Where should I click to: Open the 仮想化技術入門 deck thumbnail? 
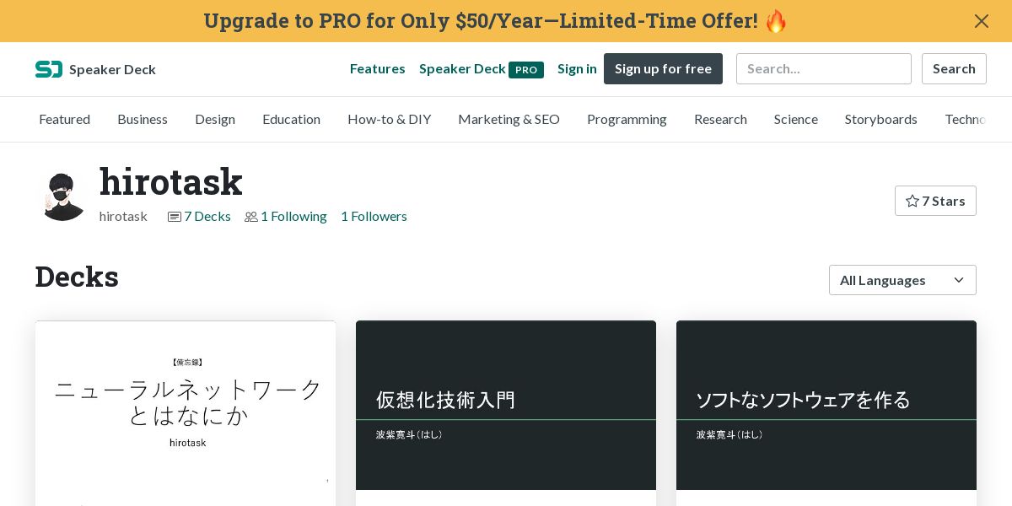(x=506, y=405)
